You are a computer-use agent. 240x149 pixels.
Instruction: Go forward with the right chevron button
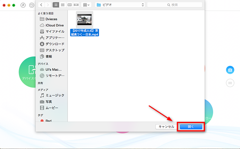pos(48,5)
